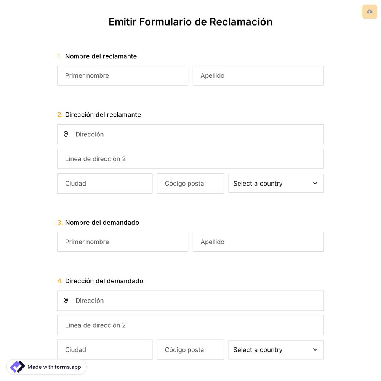Open the country dropdown under claimant address
381x381 pixels.
pyautogui.click(x=275, y=183)
